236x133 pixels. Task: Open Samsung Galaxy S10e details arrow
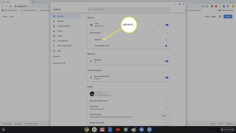(x=159, y=78)
